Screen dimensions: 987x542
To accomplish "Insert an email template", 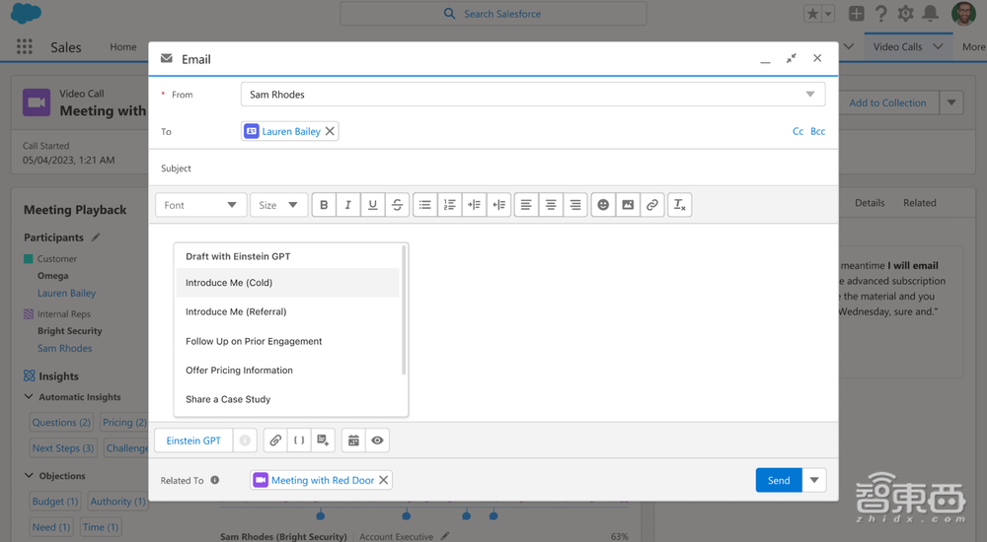I will pos(323,440).
